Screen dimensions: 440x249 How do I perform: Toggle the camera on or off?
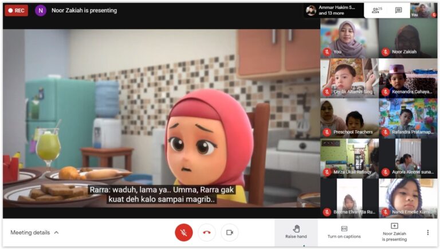pos(230,232)
